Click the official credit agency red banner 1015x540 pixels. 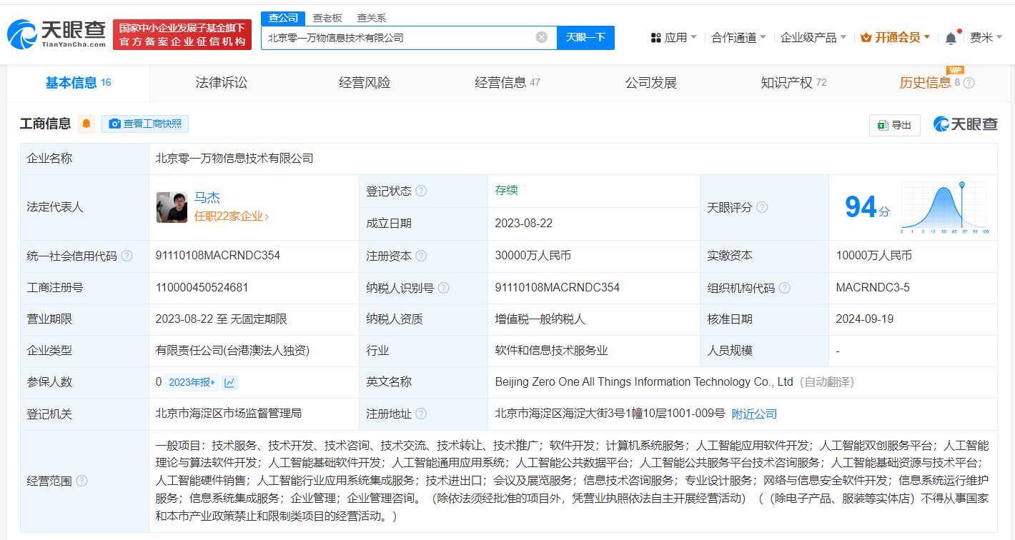[x=182, y=34]
